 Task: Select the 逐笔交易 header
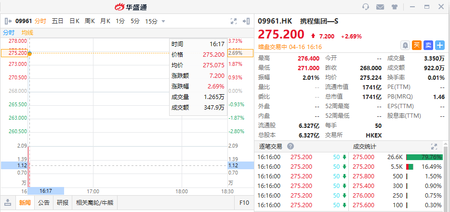pos(270,147)
